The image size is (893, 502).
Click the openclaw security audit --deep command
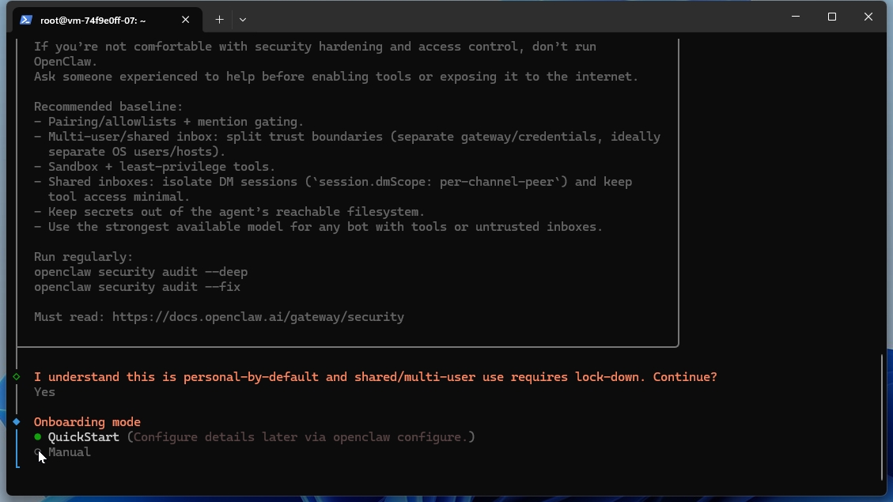(140, 271)
